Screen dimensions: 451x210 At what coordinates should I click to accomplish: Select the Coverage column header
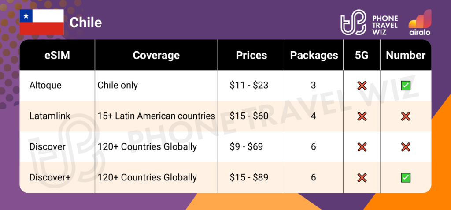coord(156,55)
